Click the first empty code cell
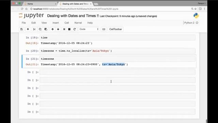 [117, 72]
